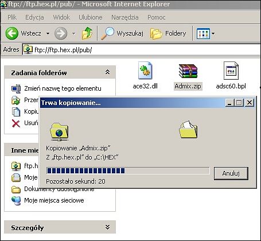Select the adsc60.bpl file icon
This screenshot has width=261, height=241.
[x=231, y=71]
